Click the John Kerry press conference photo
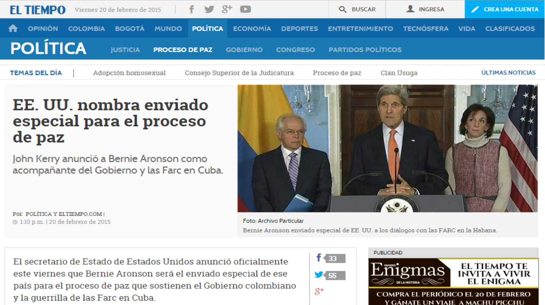 (x=388, y=148)
